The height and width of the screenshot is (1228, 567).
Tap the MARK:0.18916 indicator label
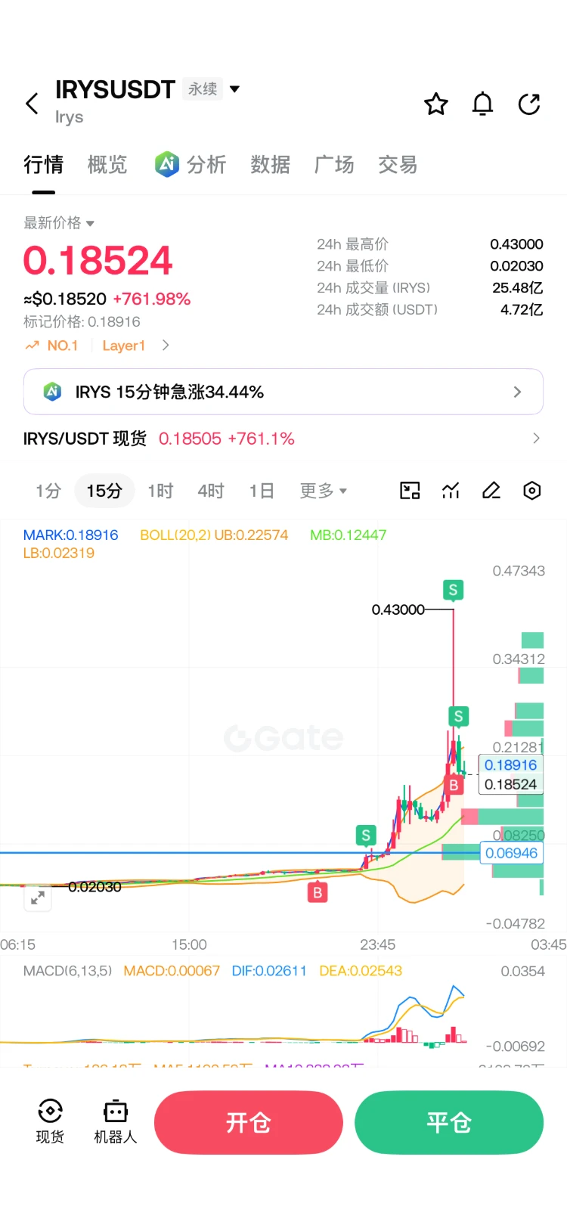tap(70, 535)
